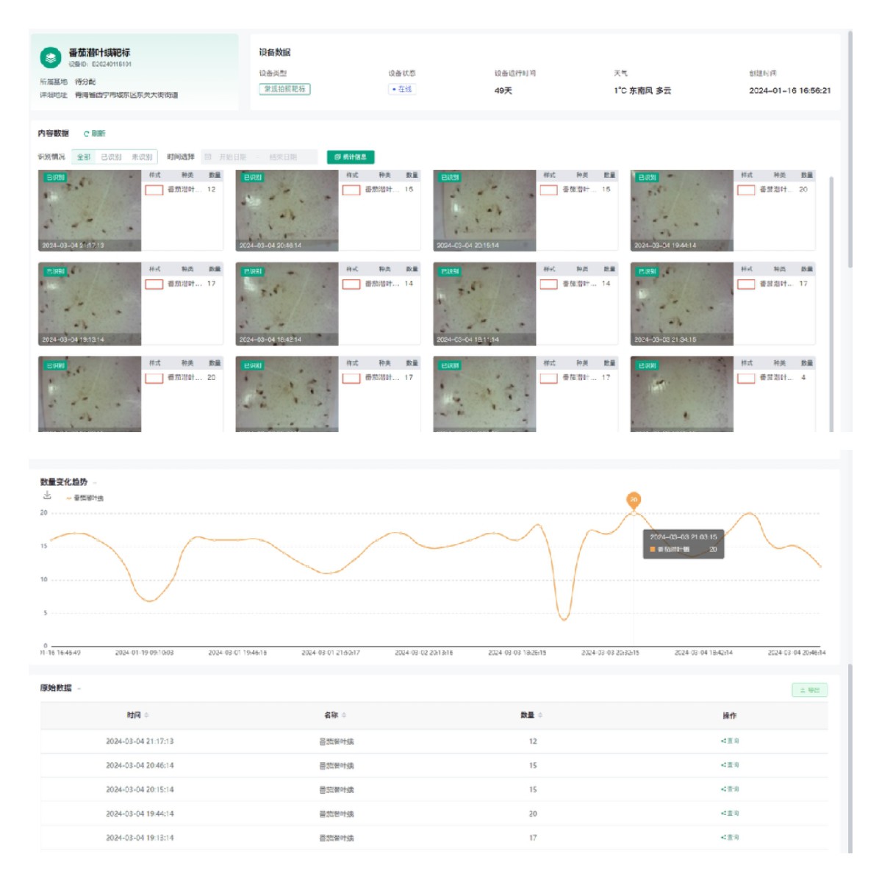Open the 结束日期 date picker
Screen dimensions: 882x882
pyautogui.click(x=283, y=157)
